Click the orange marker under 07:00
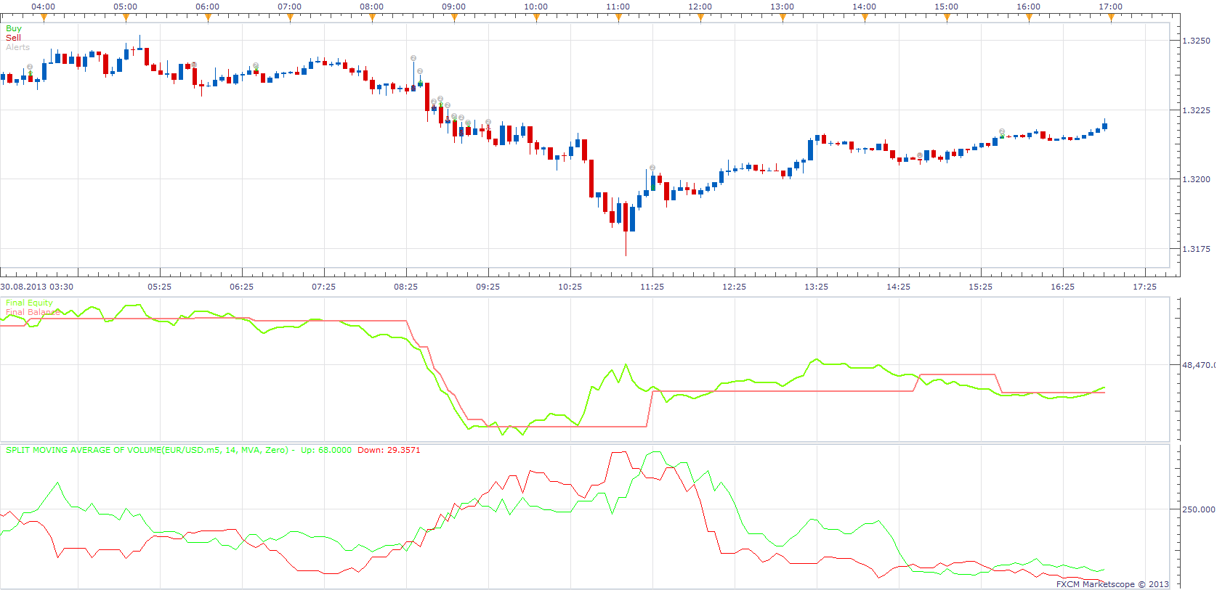The image size is (1217, 590). (290, 18)
